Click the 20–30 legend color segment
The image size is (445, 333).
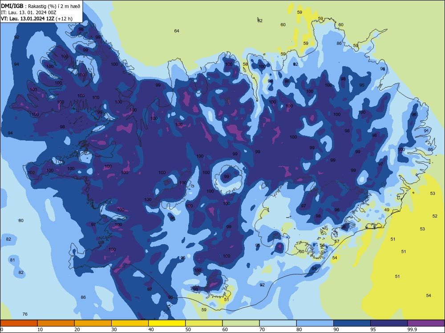pyautogui.click(x=93, y=323)
